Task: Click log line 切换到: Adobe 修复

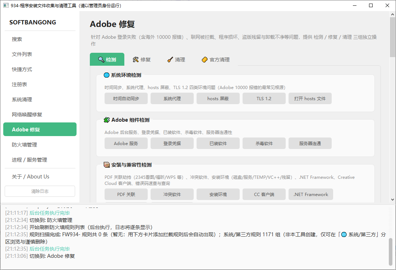Action: pos(40,256)
